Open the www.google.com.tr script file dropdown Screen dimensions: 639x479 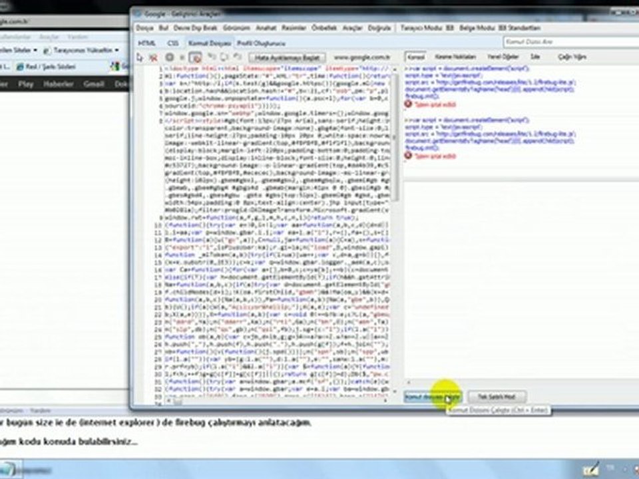pos(362,57)
